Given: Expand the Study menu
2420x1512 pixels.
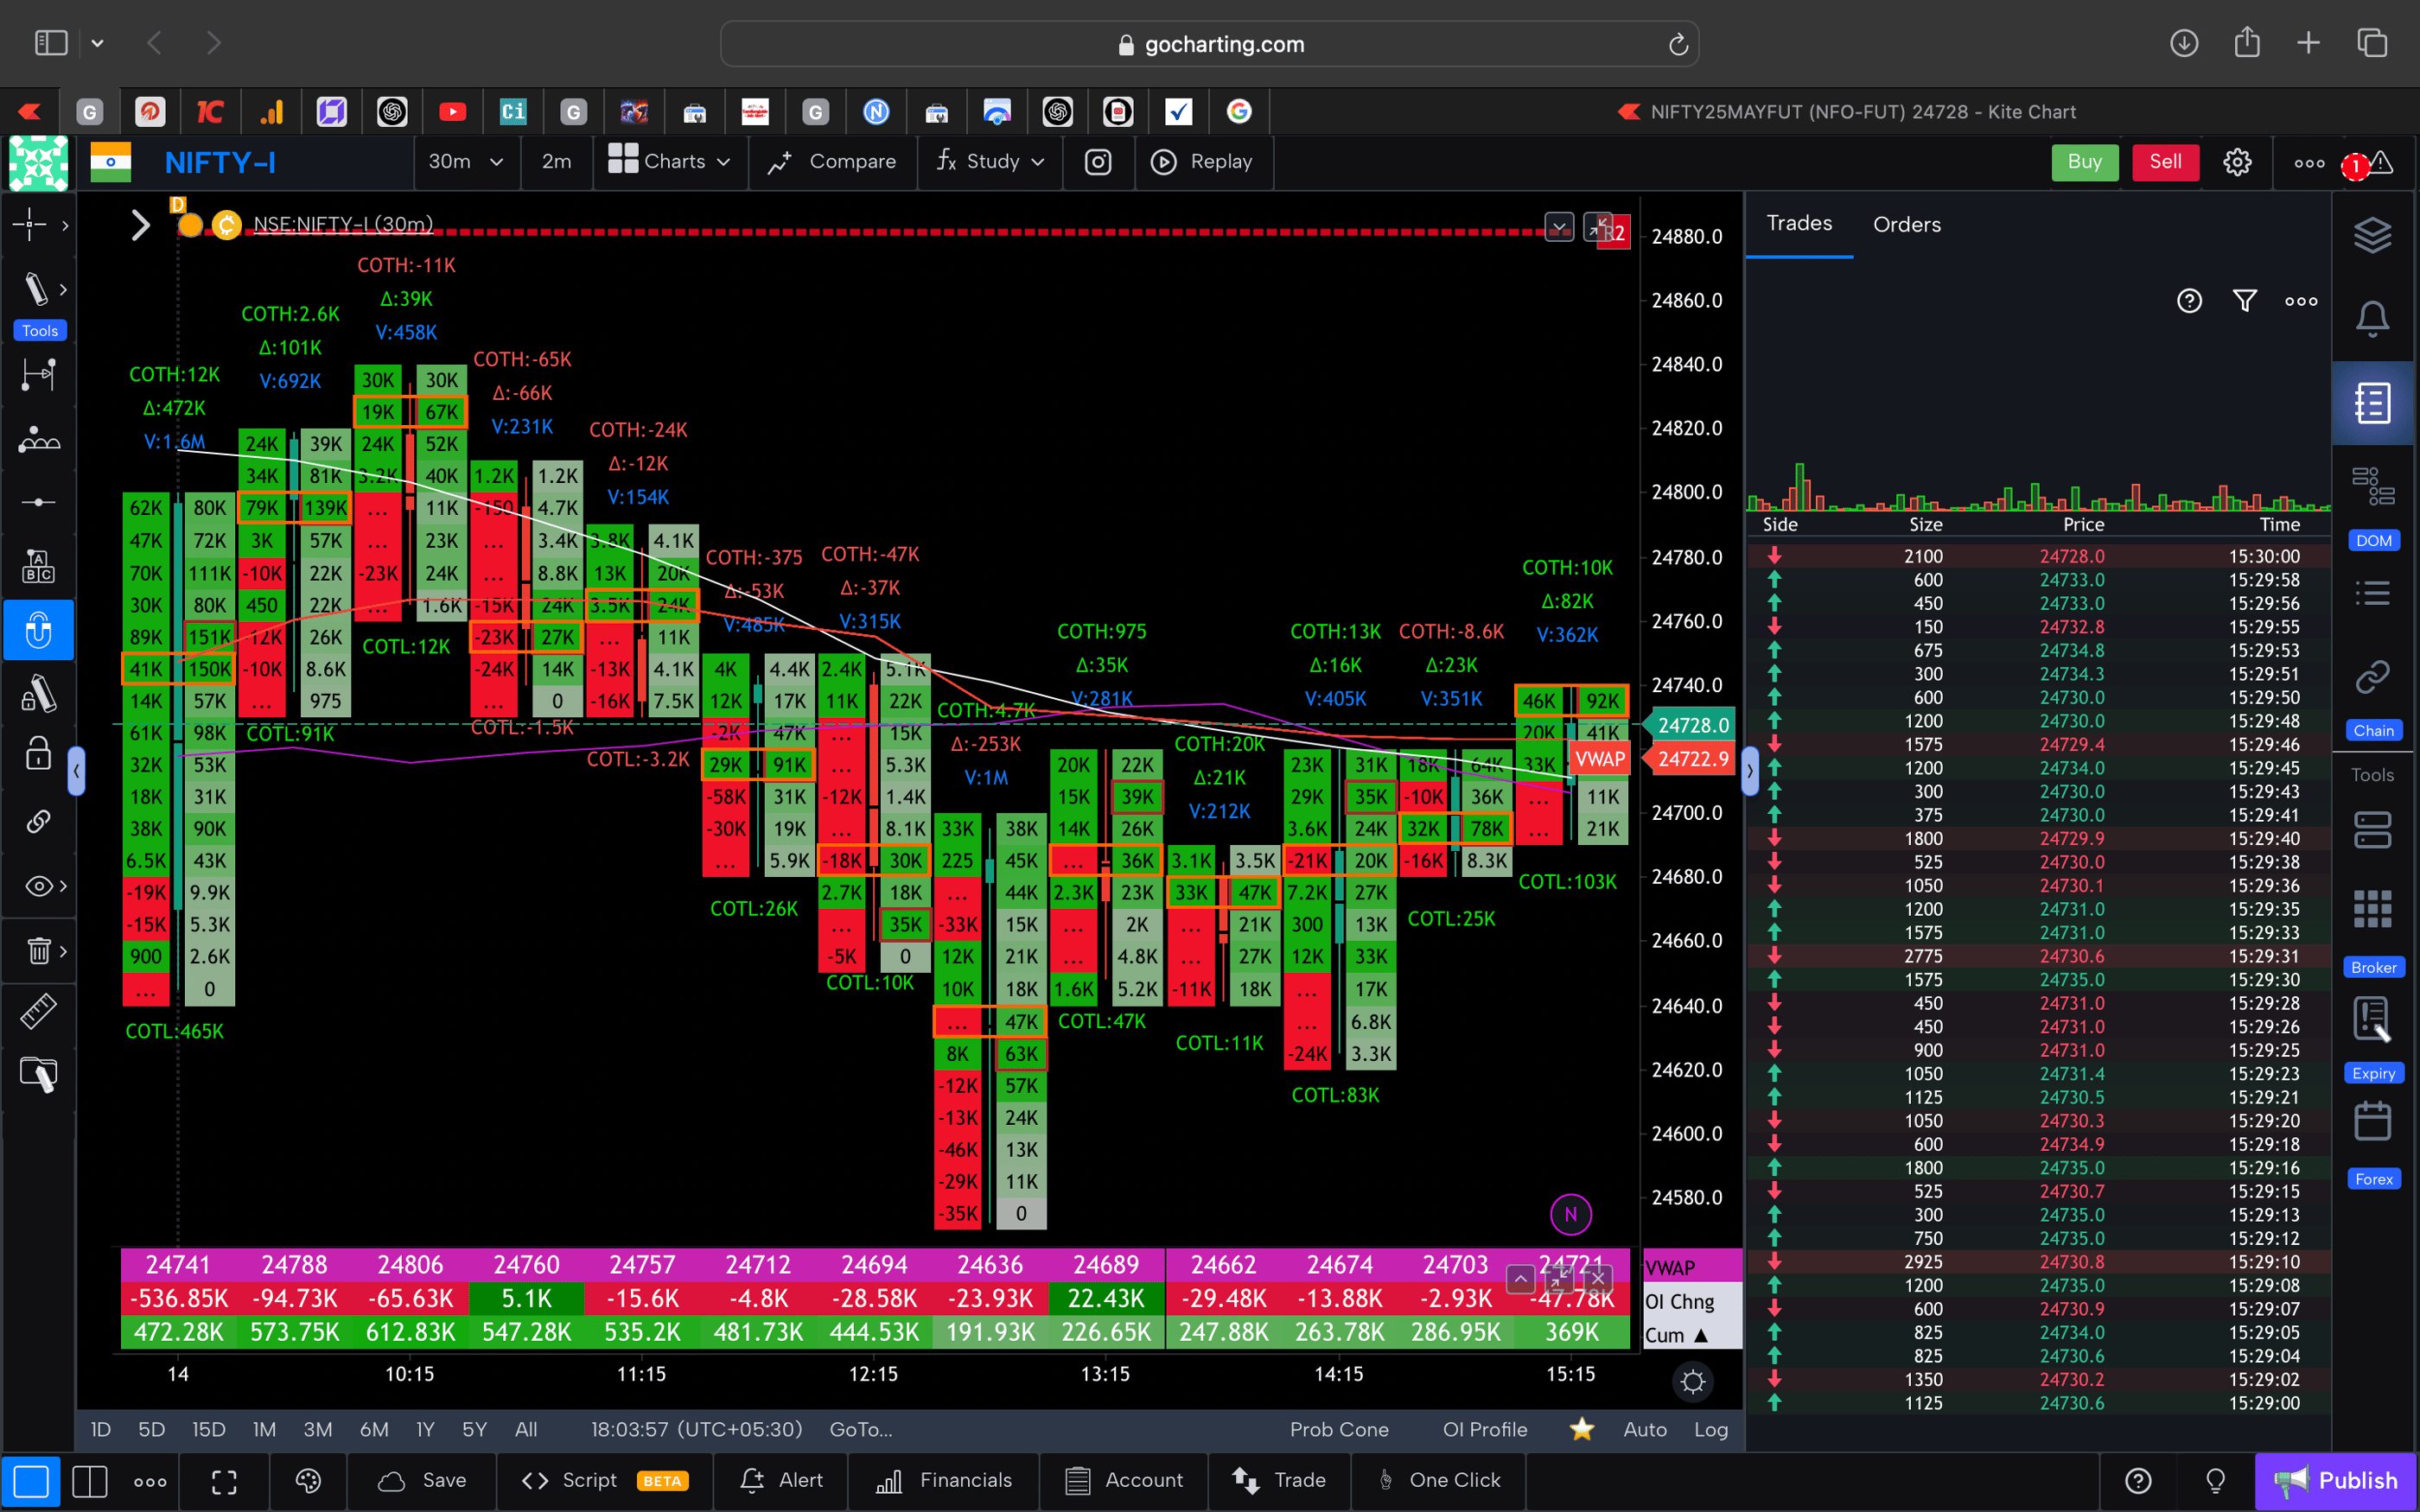Looking at the screenshot, I should pos(989,162).
